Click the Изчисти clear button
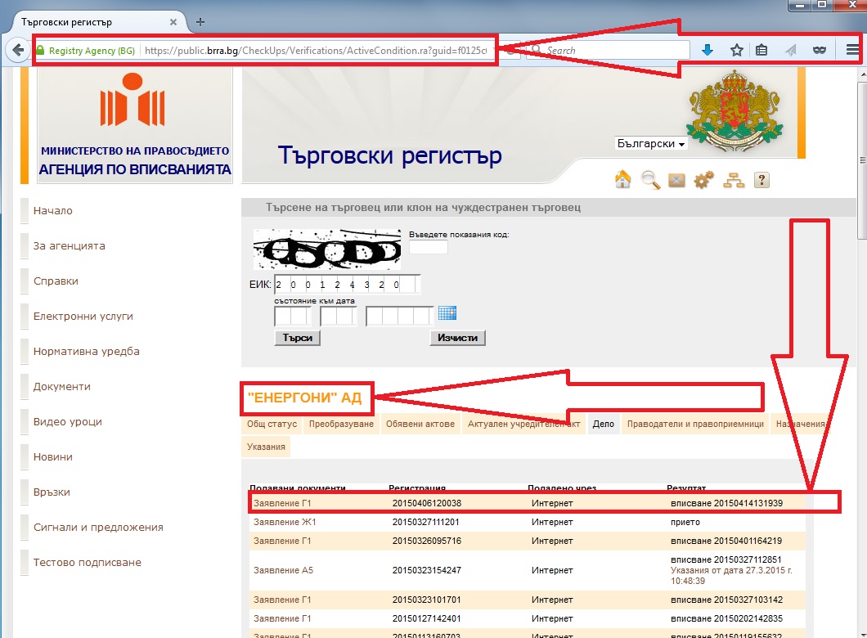867x638 pixels. click(457, 338)
